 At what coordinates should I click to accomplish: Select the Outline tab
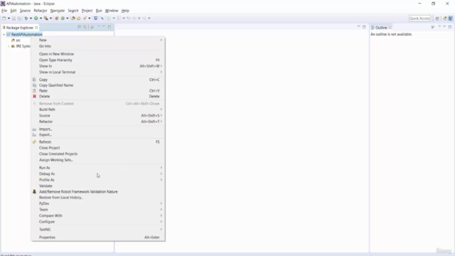381,28
